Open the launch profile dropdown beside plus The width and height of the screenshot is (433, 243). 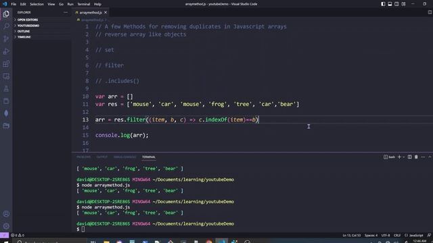coord(404,157)
